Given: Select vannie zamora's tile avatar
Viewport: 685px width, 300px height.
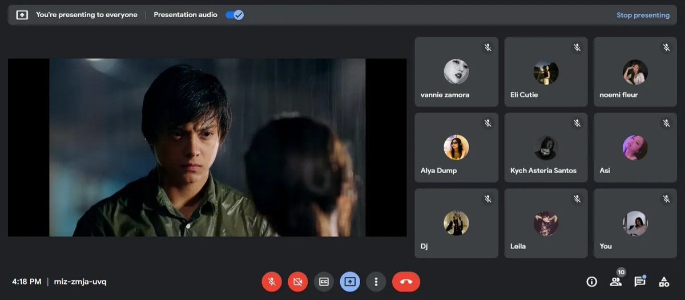Looking at the screenshot, I should 456,71.
